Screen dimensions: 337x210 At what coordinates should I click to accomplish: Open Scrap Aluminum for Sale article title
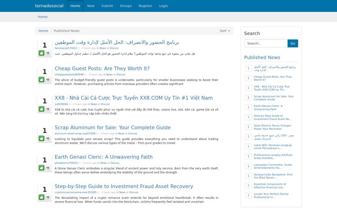coord(113,127)
